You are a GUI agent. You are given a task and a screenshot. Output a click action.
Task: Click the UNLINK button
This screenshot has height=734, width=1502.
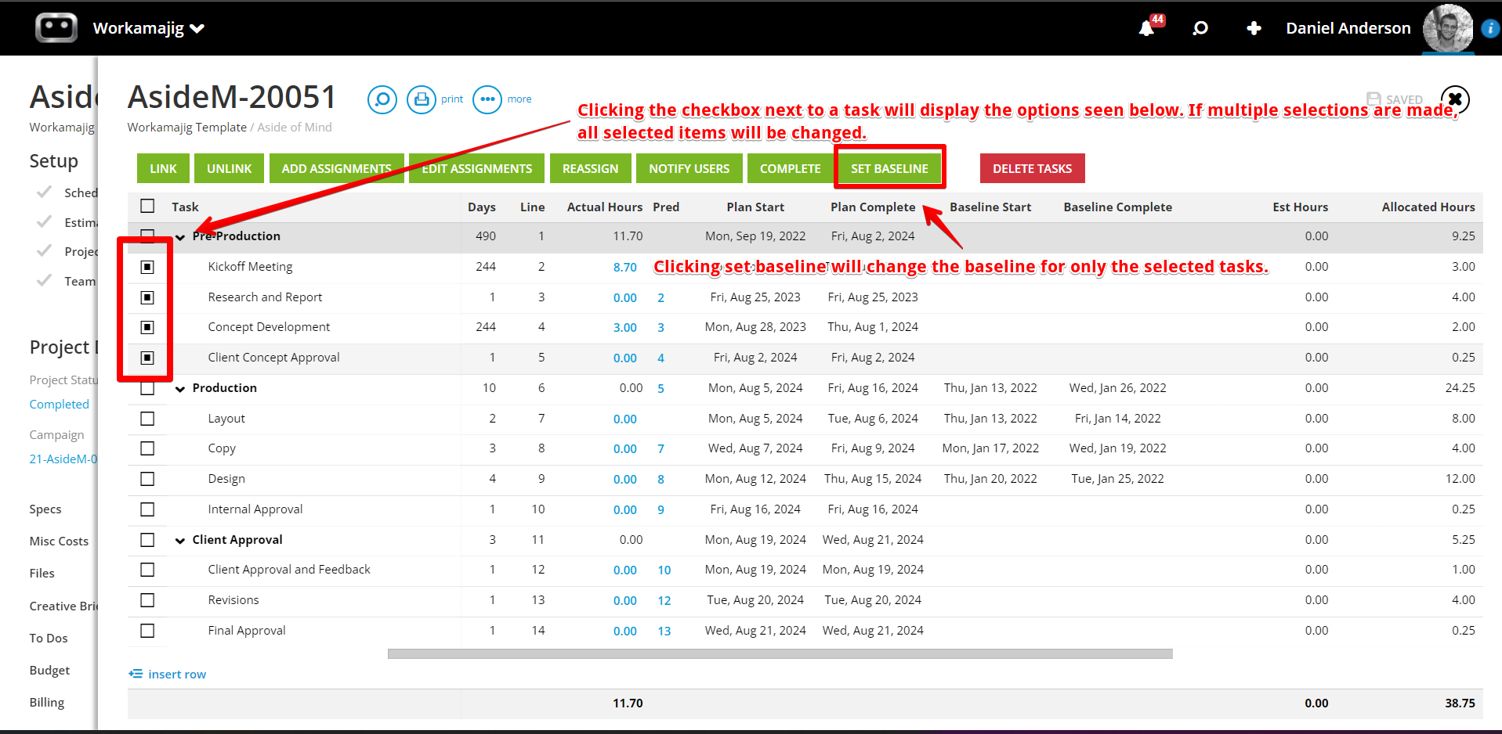229,168
